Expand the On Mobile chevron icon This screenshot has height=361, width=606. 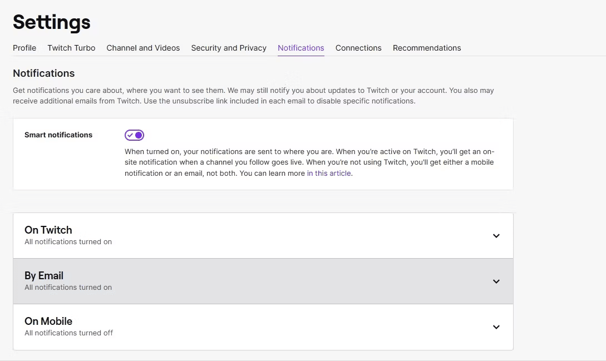(496, 327)
